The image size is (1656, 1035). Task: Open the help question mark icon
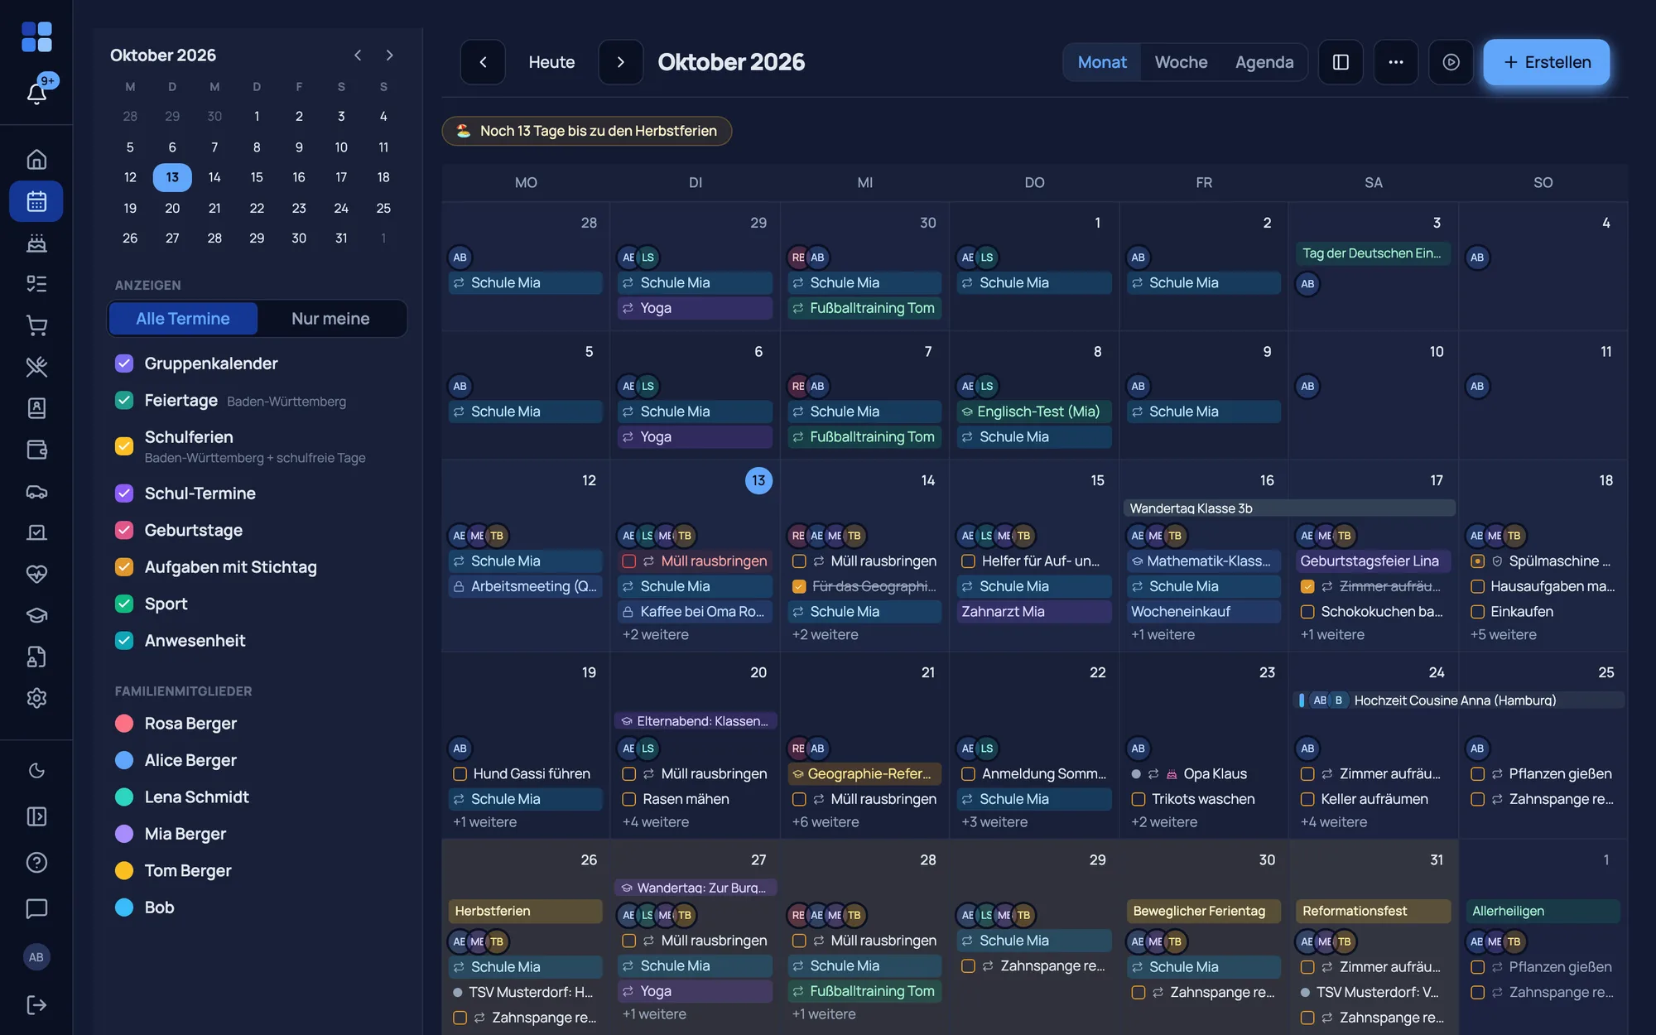pyautogui.click(x=36, y=863)
